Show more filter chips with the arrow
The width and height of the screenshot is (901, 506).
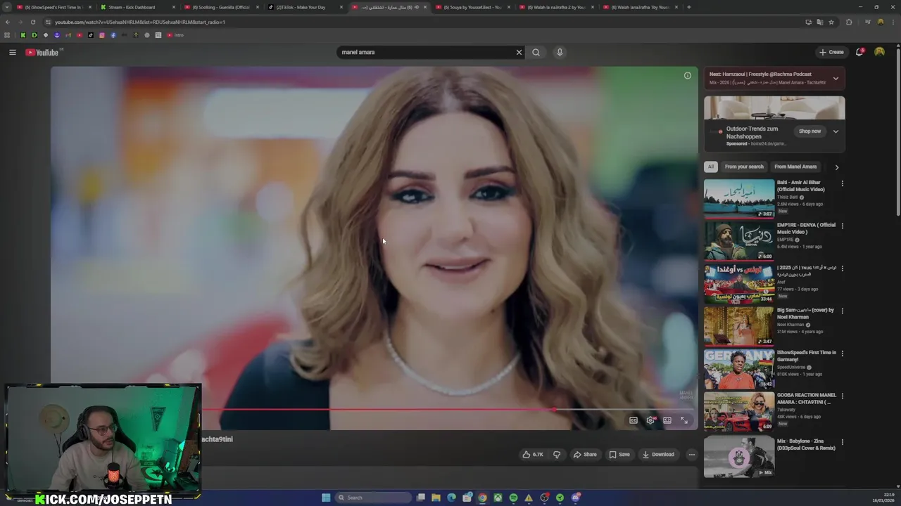coord(836,167)
